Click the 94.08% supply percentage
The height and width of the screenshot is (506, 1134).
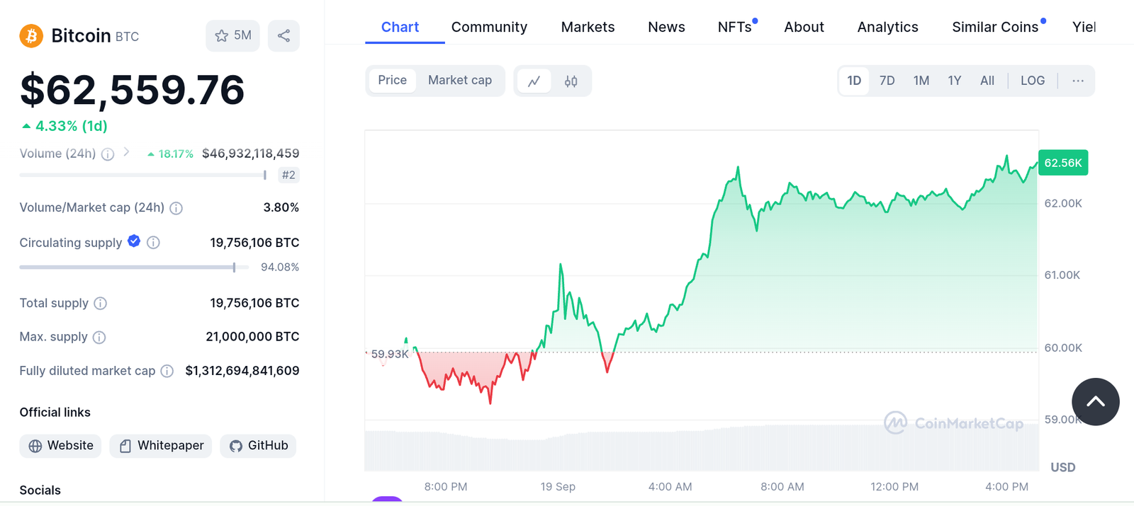click(x=280, y=268)
